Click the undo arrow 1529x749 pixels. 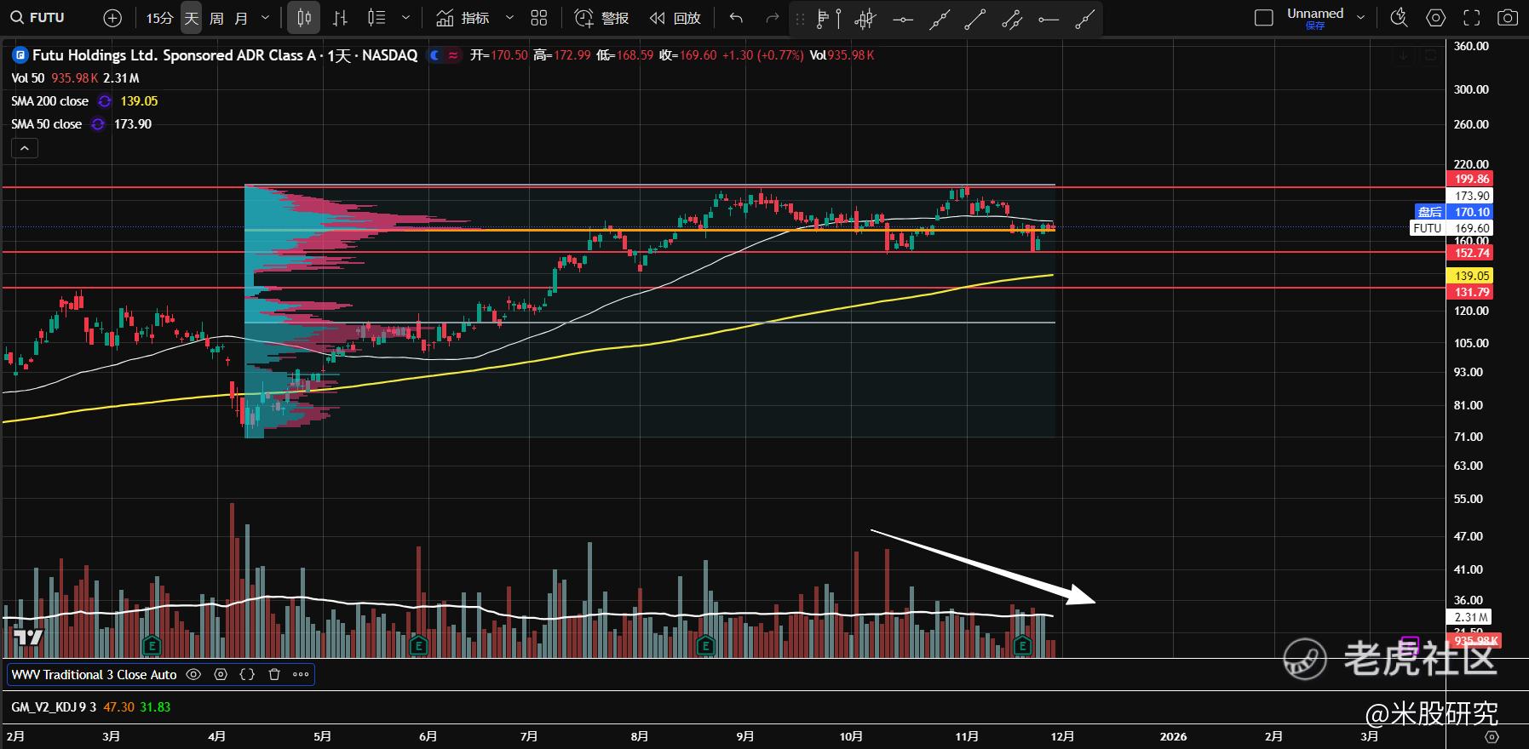tap(736, 17)
